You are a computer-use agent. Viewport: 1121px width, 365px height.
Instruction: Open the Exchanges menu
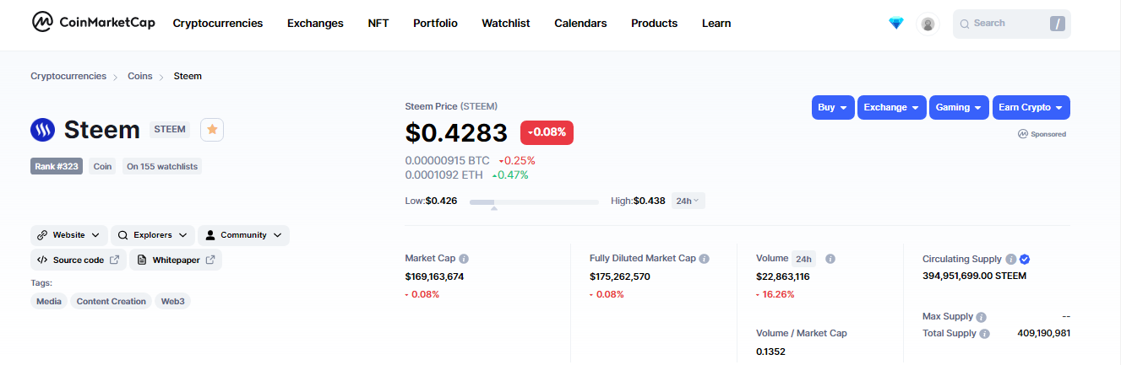[x=315, y=24]
